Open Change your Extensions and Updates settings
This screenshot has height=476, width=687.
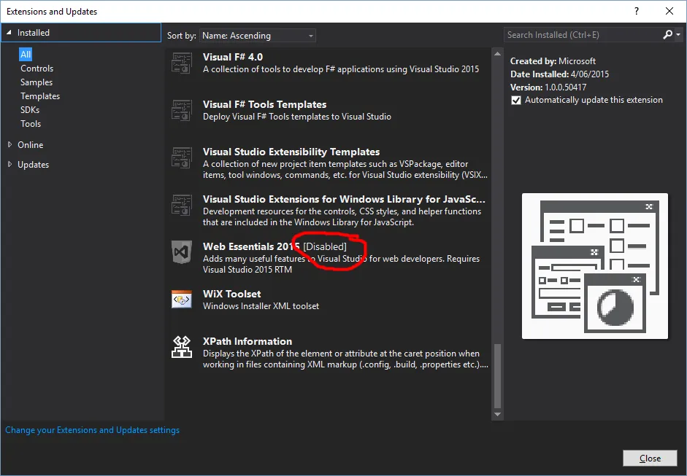pyautogui.click(x=92, y=429)
